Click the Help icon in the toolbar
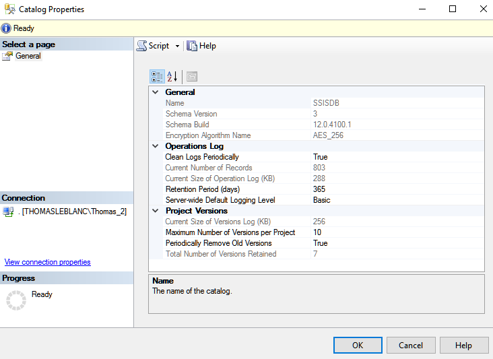 point(192,46)
